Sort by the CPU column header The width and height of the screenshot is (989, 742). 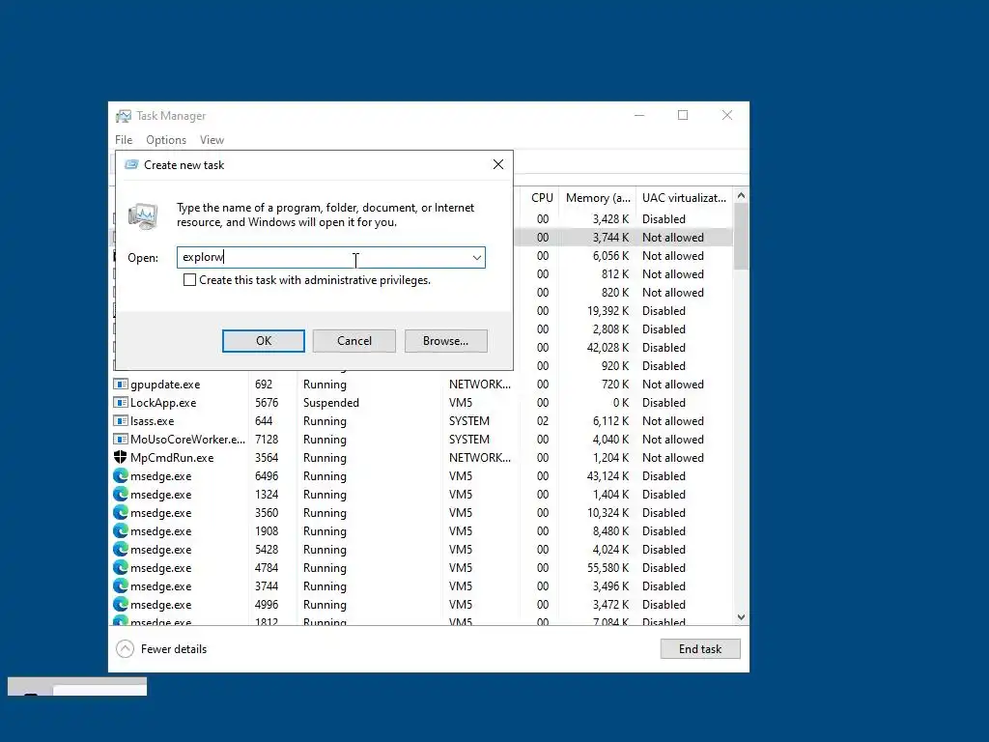pyautogui.click(x=542, y=198)
